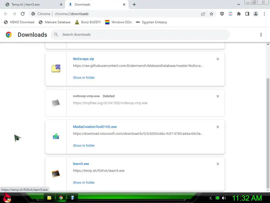Click the greyed notboop.vmp.exe file icon

(x=56, y=103)
